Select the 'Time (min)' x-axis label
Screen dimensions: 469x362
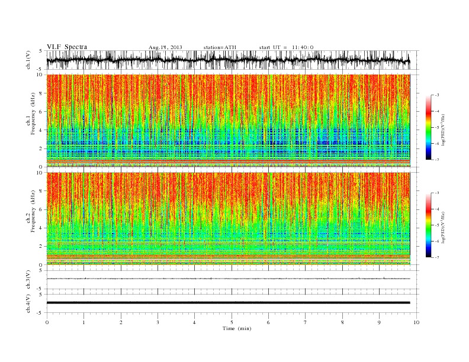(x=237, y=328)
